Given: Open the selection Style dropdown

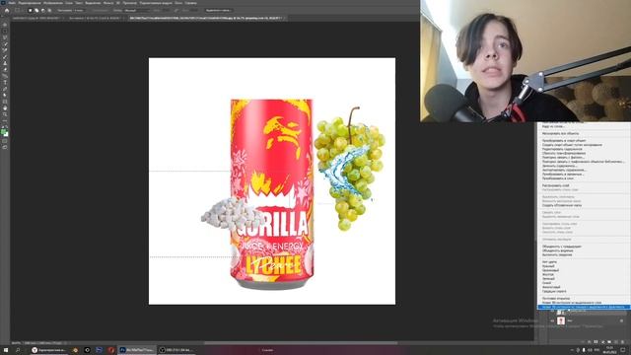Looking at the screenshot, I should [x=137, y=10].
